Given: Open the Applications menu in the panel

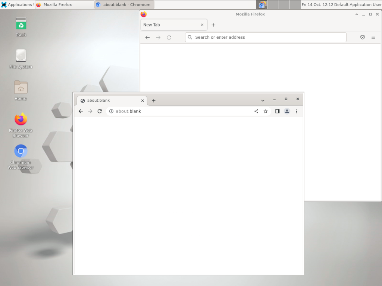Looking at the screenshot, I should tap(16, 4).
